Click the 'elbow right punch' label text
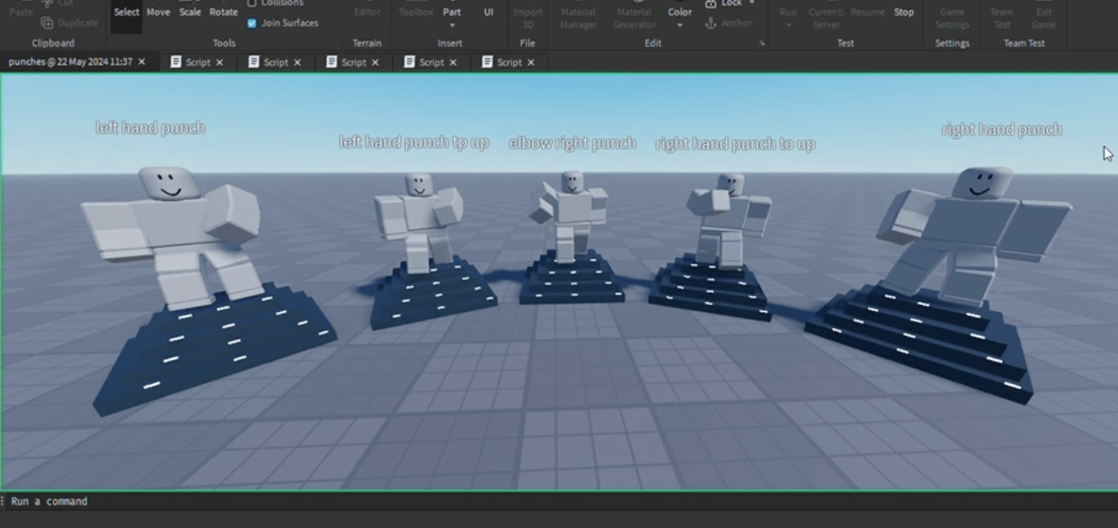This screenshot has height=528, width=1118. [x=572, y=143]
